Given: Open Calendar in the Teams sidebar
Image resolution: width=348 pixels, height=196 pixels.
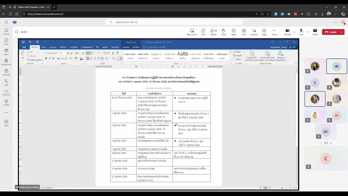Looking at the screenshot, I should point(6,72).
